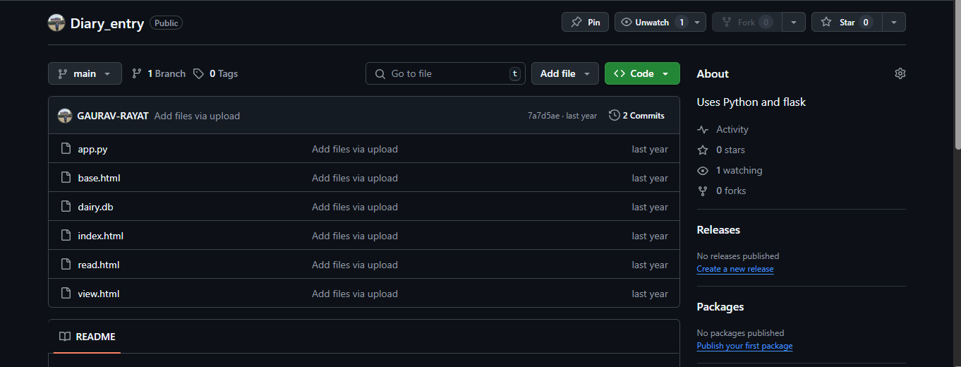Click the commit message in base.html row
This screenshot has width=961, height=367.
coord(355,178)
